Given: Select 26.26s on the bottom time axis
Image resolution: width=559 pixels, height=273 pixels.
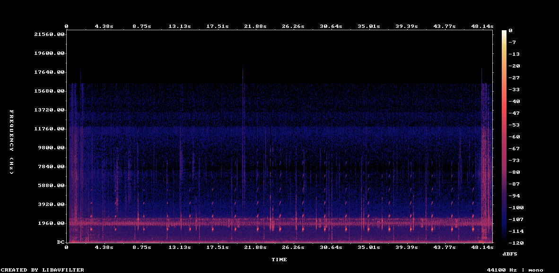Looking at the screenshot, I should (x=293, y=247).
